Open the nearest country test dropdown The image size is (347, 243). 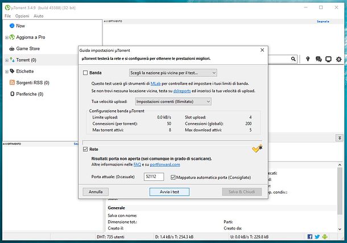click(x=172, y=73)
